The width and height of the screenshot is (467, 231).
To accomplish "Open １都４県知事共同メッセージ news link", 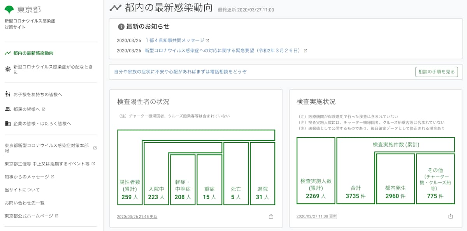I will (x=174, y=40).
